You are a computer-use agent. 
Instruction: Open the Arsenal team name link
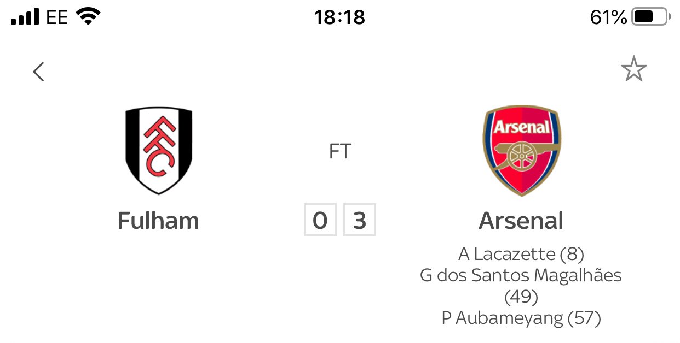521,221
